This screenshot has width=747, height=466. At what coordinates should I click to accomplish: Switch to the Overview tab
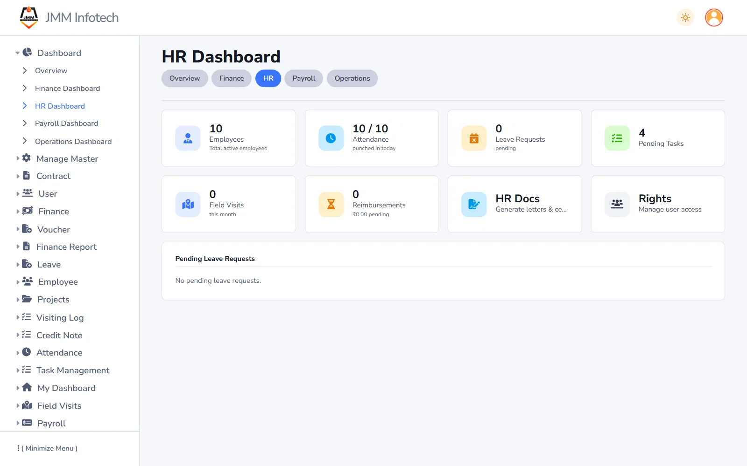(185, 78)
